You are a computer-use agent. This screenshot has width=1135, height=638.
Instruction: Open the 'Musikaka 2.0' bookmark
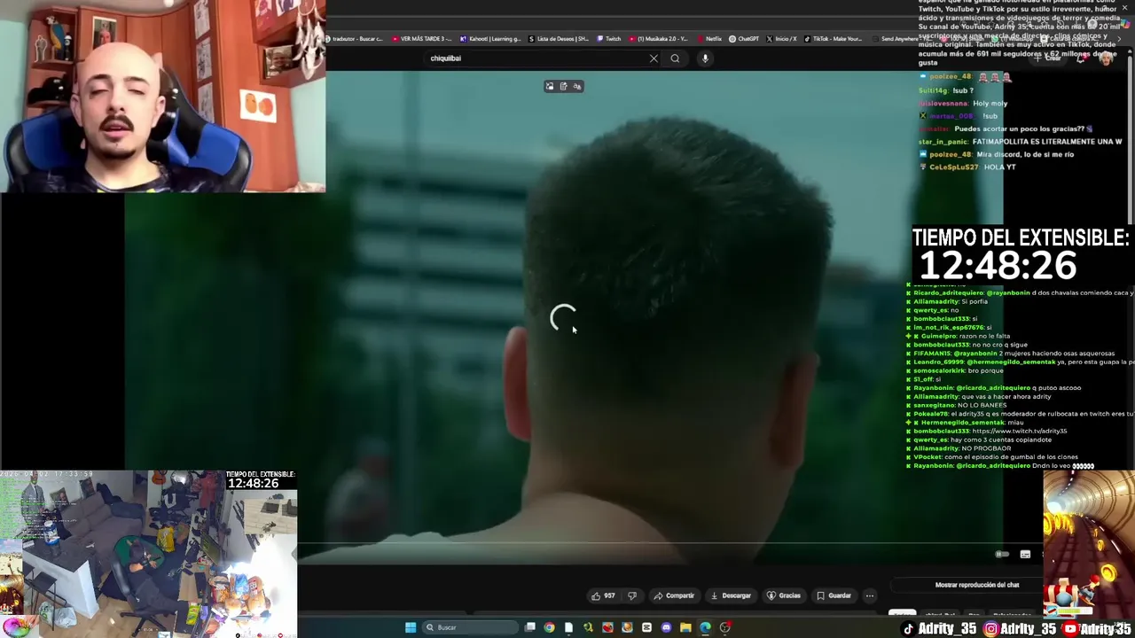tap(659, 39)
